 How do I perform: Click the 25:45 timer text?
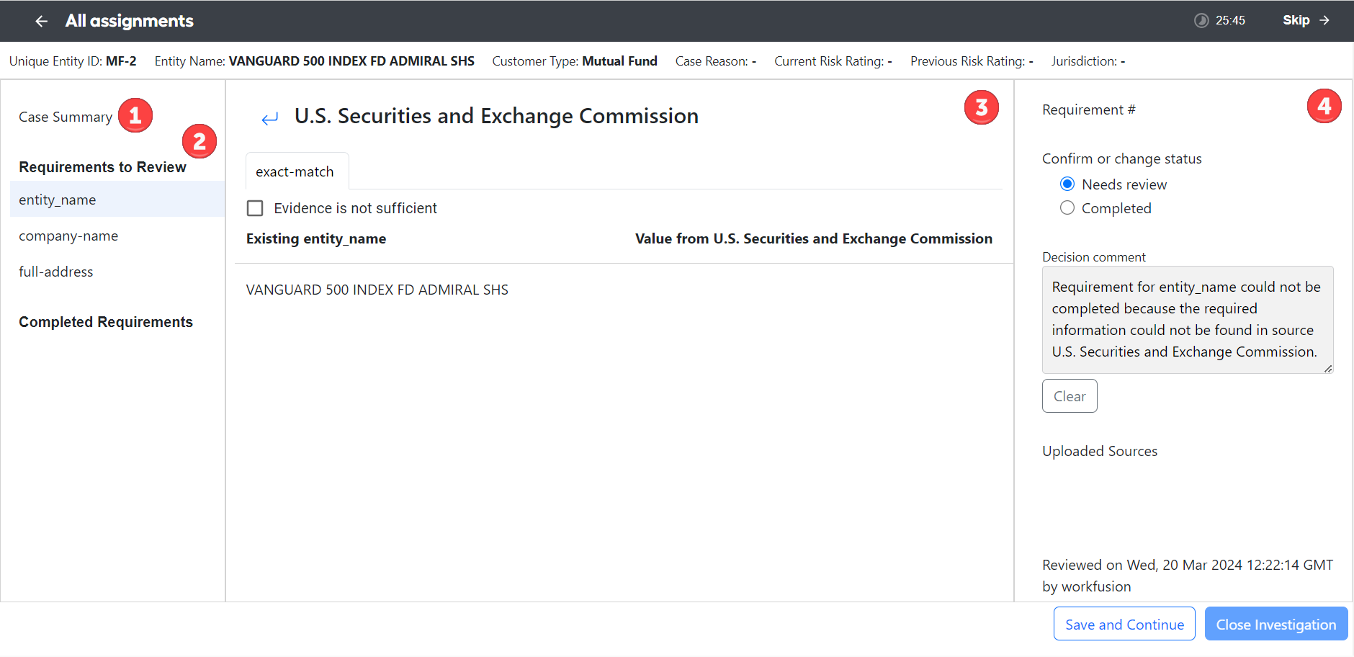click(1230, 20)
